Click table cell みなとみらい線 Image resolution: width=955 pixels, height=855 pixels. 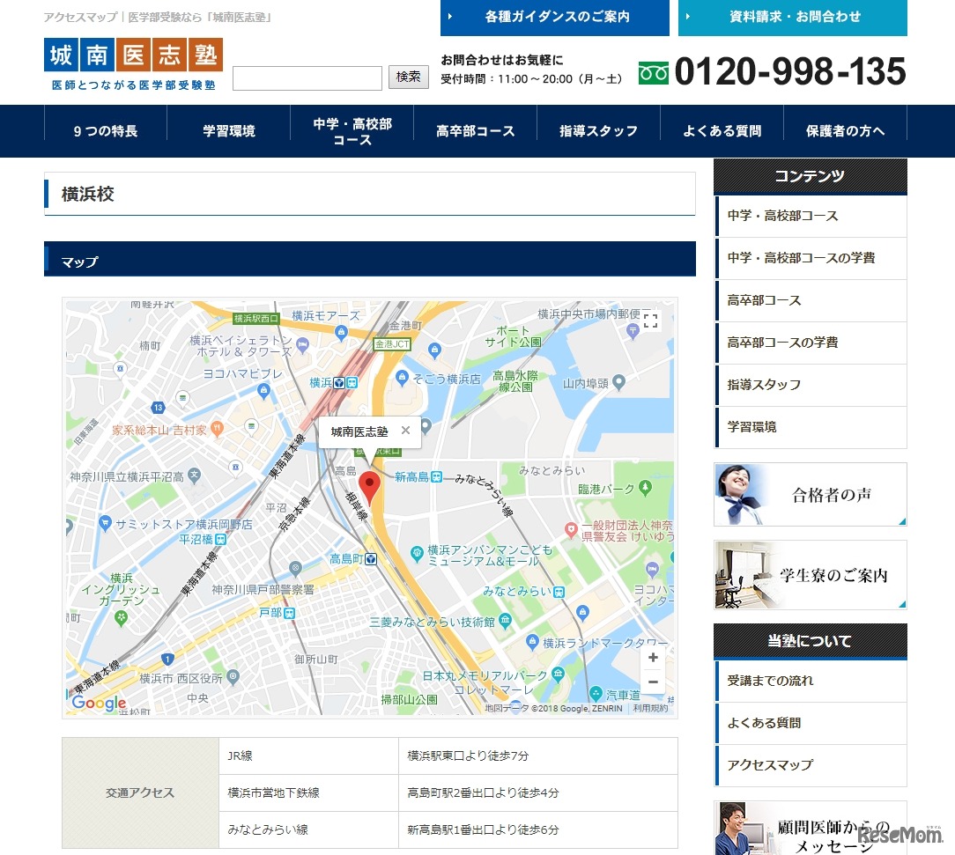(309, 830)
